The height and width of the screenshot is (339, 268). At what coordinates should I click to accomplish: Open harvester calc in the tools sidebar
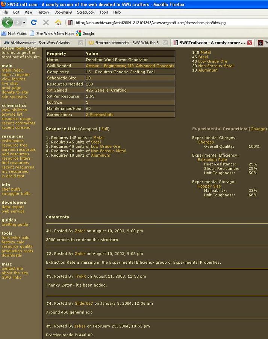coord(15,238)
